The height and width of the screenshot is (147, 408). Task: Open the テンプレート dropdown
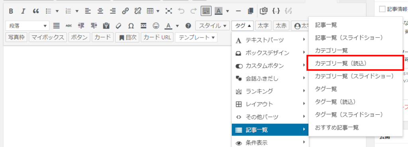point(196,37)
